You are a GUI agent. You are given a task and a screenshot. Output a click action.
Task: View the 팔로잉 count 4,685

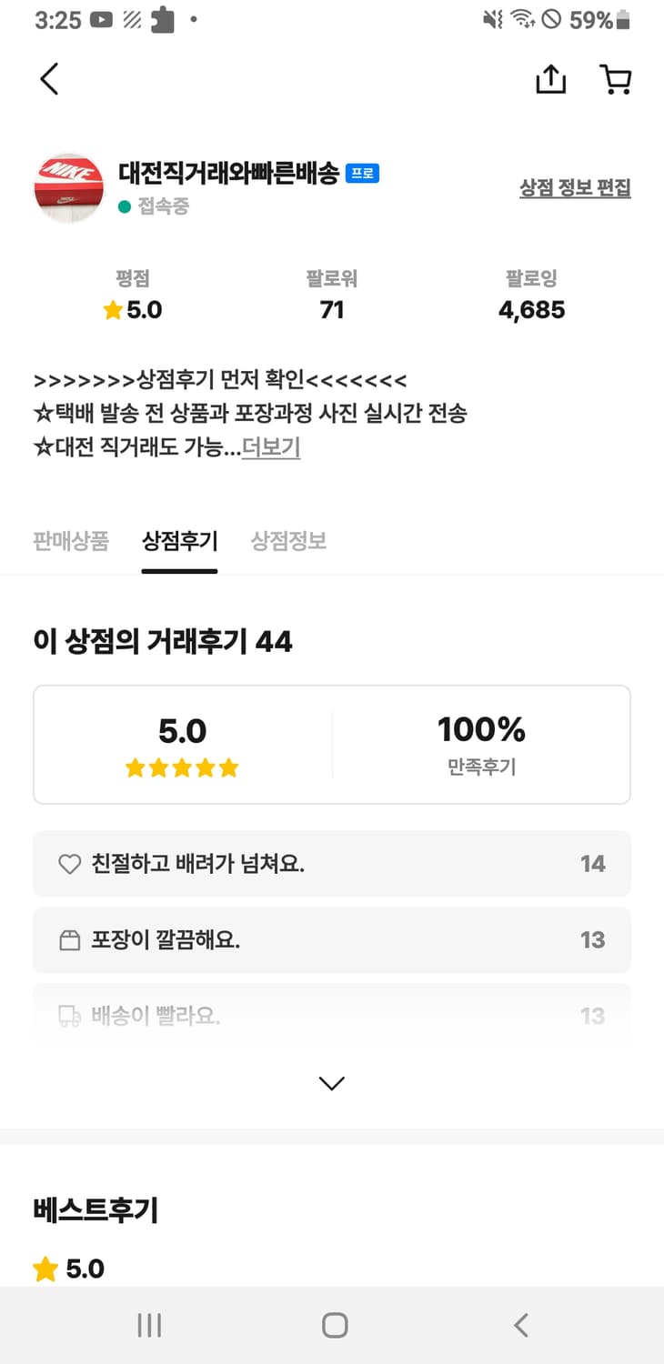(531, 310)
